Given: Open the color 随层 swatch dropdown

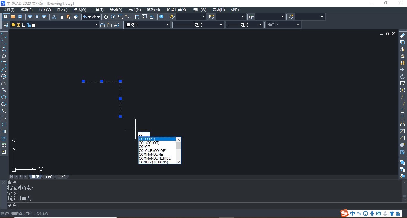Looking at the screenshot, I should tap(167, 25).
